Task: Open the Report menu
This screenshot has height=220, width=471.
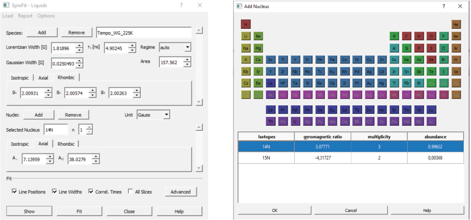Action: pos(25,16)
